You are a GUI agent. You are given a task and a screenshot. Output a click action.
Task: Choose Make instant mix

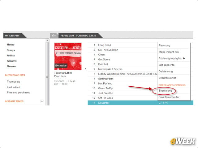point(169,52)
